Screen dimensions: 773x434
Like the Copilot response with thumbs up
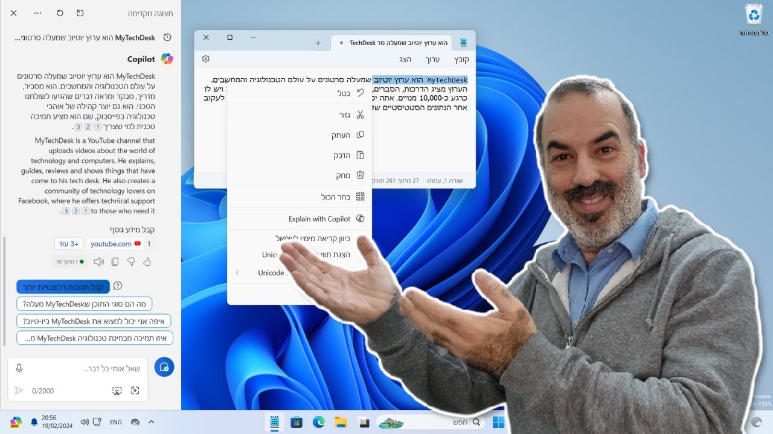(x=147, y=262)
